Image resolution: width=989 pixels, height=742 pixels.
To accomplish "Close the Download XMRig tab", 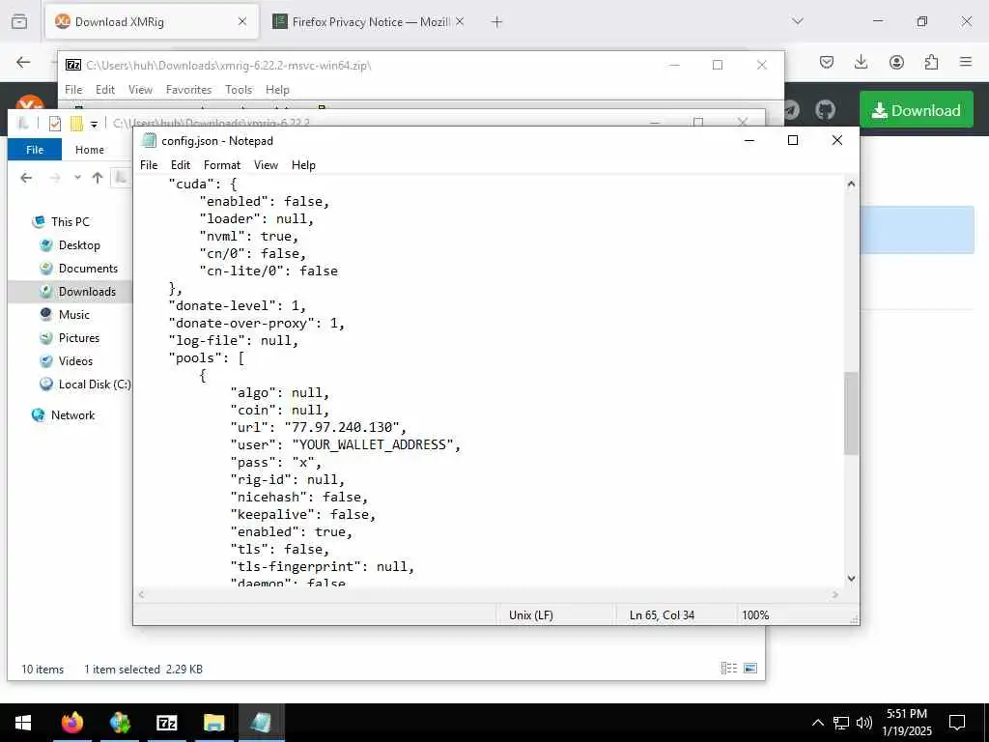I will [242, 22].
